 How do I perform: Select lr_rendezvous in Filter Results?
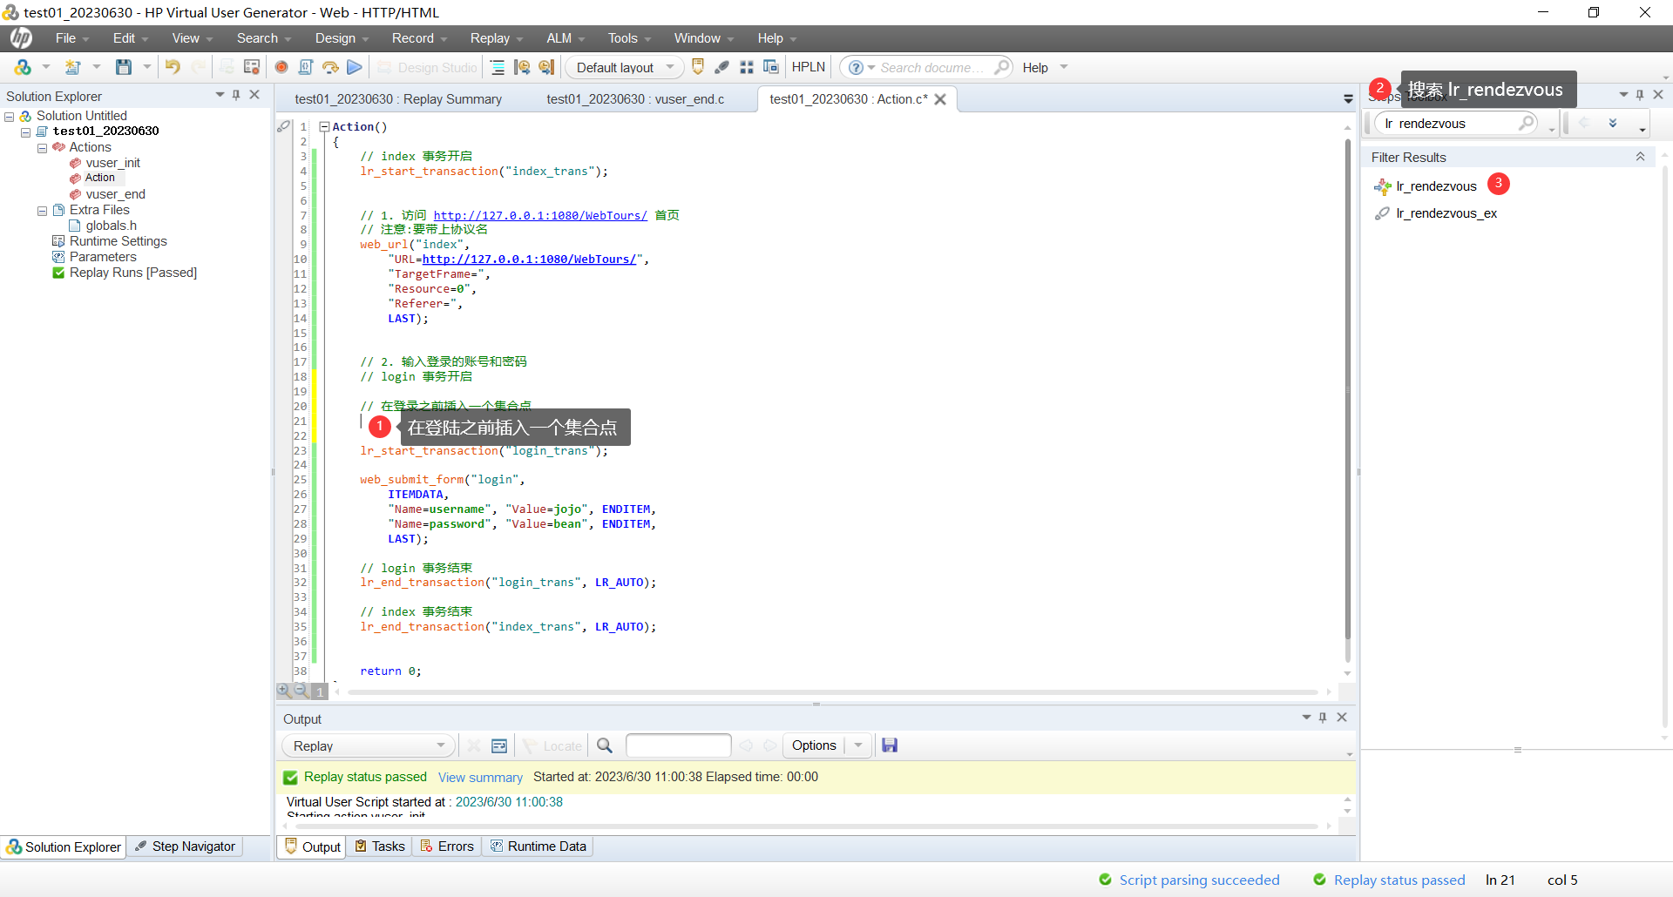(1436, 186)
